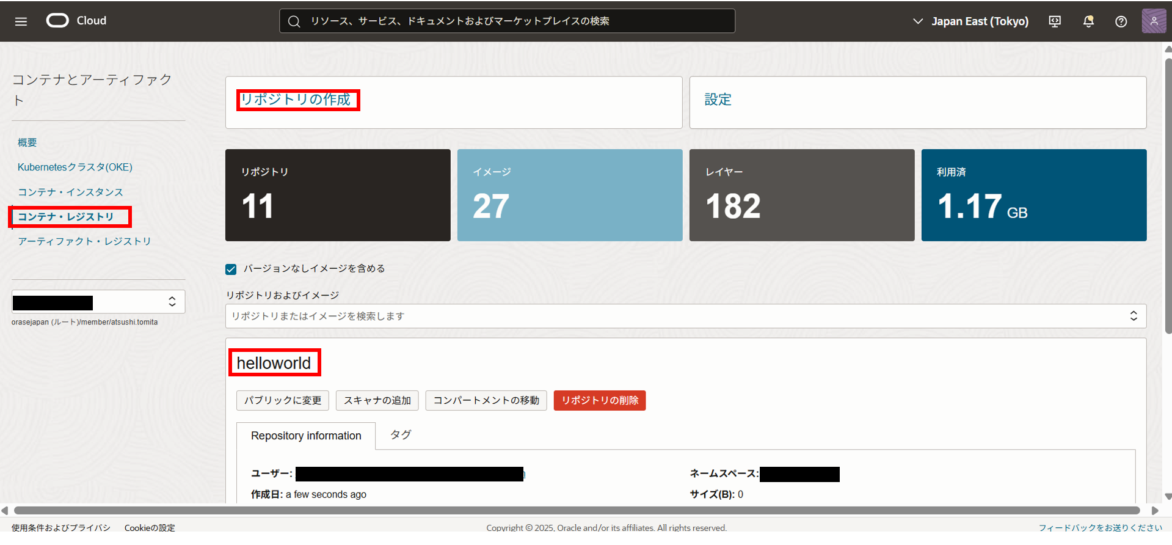The height and width of the screenshot is (545, 1172).
Task: Click the scroll-up arrow of vertical scrollbar
Action: (1168, 49)
